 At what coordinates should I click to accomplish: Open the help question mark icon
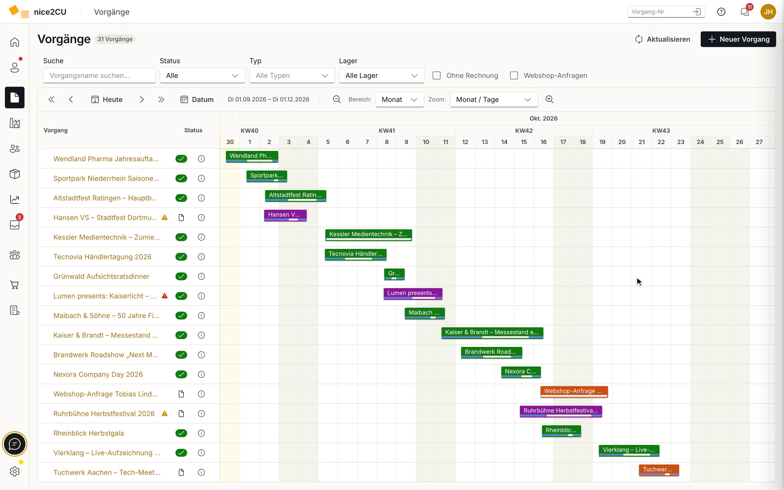click(x=721, y=12)
